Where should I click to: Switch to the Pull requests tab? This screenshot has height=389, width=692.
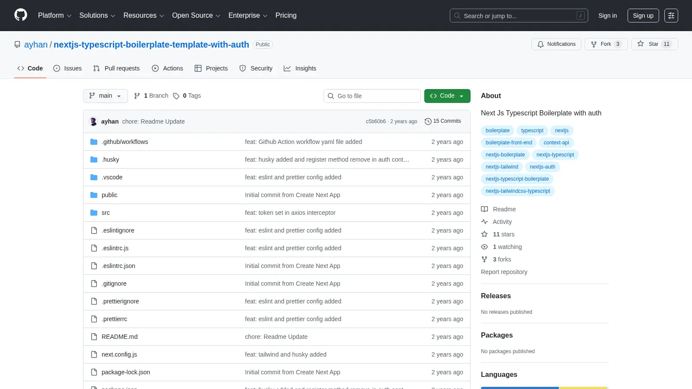[x=116, y=68]
